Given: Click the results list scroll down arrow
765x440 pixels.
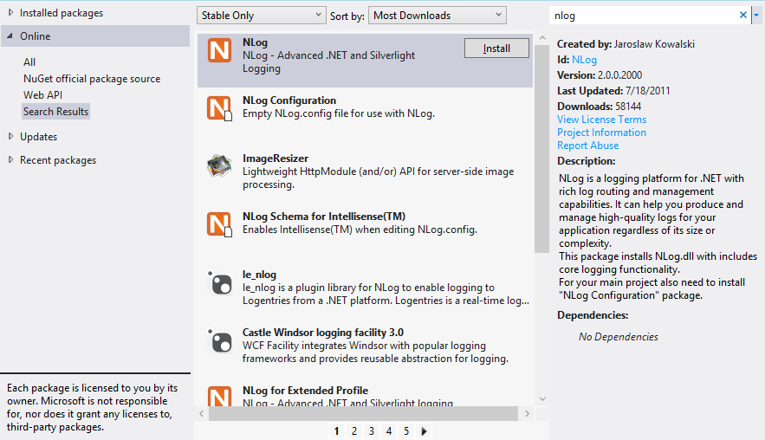Looking at the screenshot, I should 542,399.
